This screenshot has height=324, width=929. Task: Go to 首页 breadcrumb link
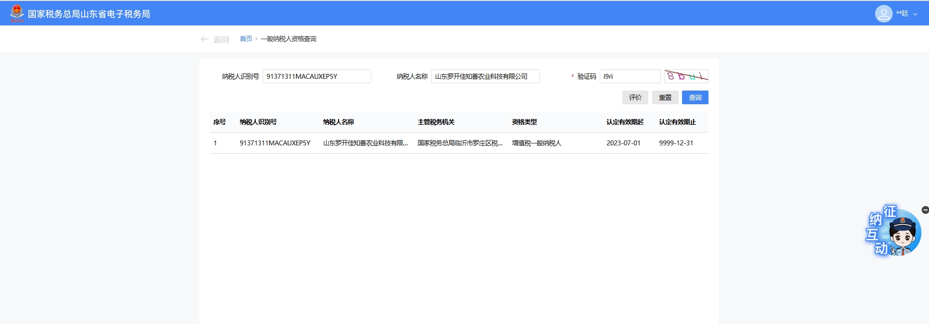[245, 39]
